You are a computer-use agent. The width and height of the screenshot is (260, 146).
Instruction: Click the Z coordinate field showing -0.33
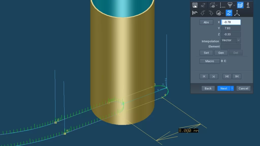point(231,34)
